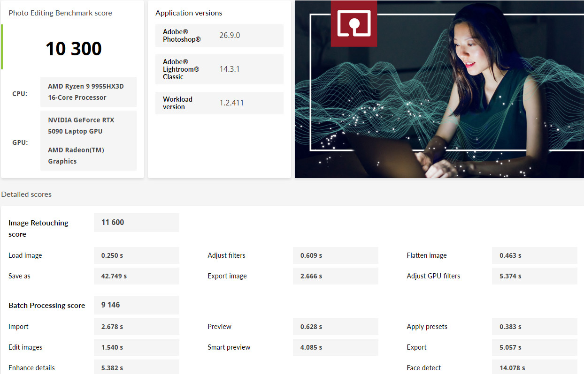Screen dimensions: 584x374
Task: Select the Adjust filters time 0.609 s
Action: (311, 255)
